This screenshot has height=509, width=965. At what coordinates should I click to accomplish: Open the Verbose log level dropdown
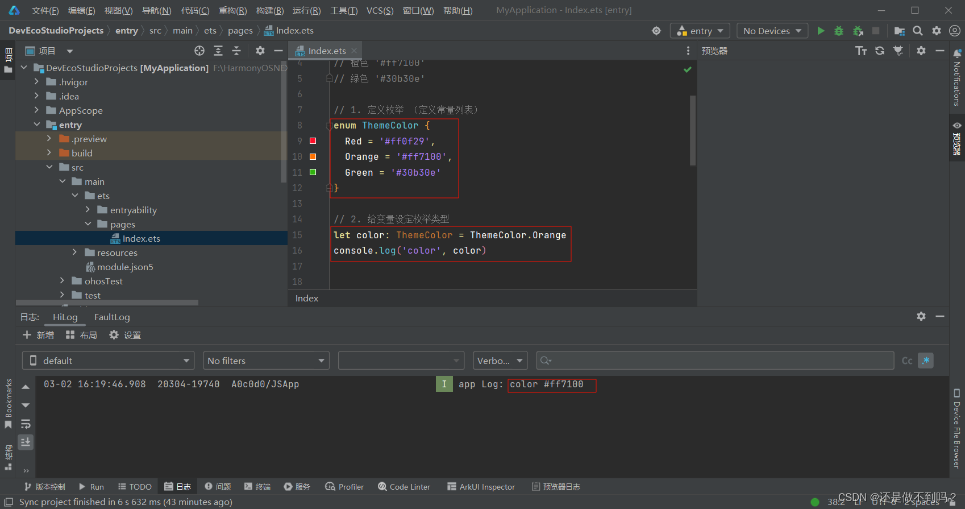(501, 361)
